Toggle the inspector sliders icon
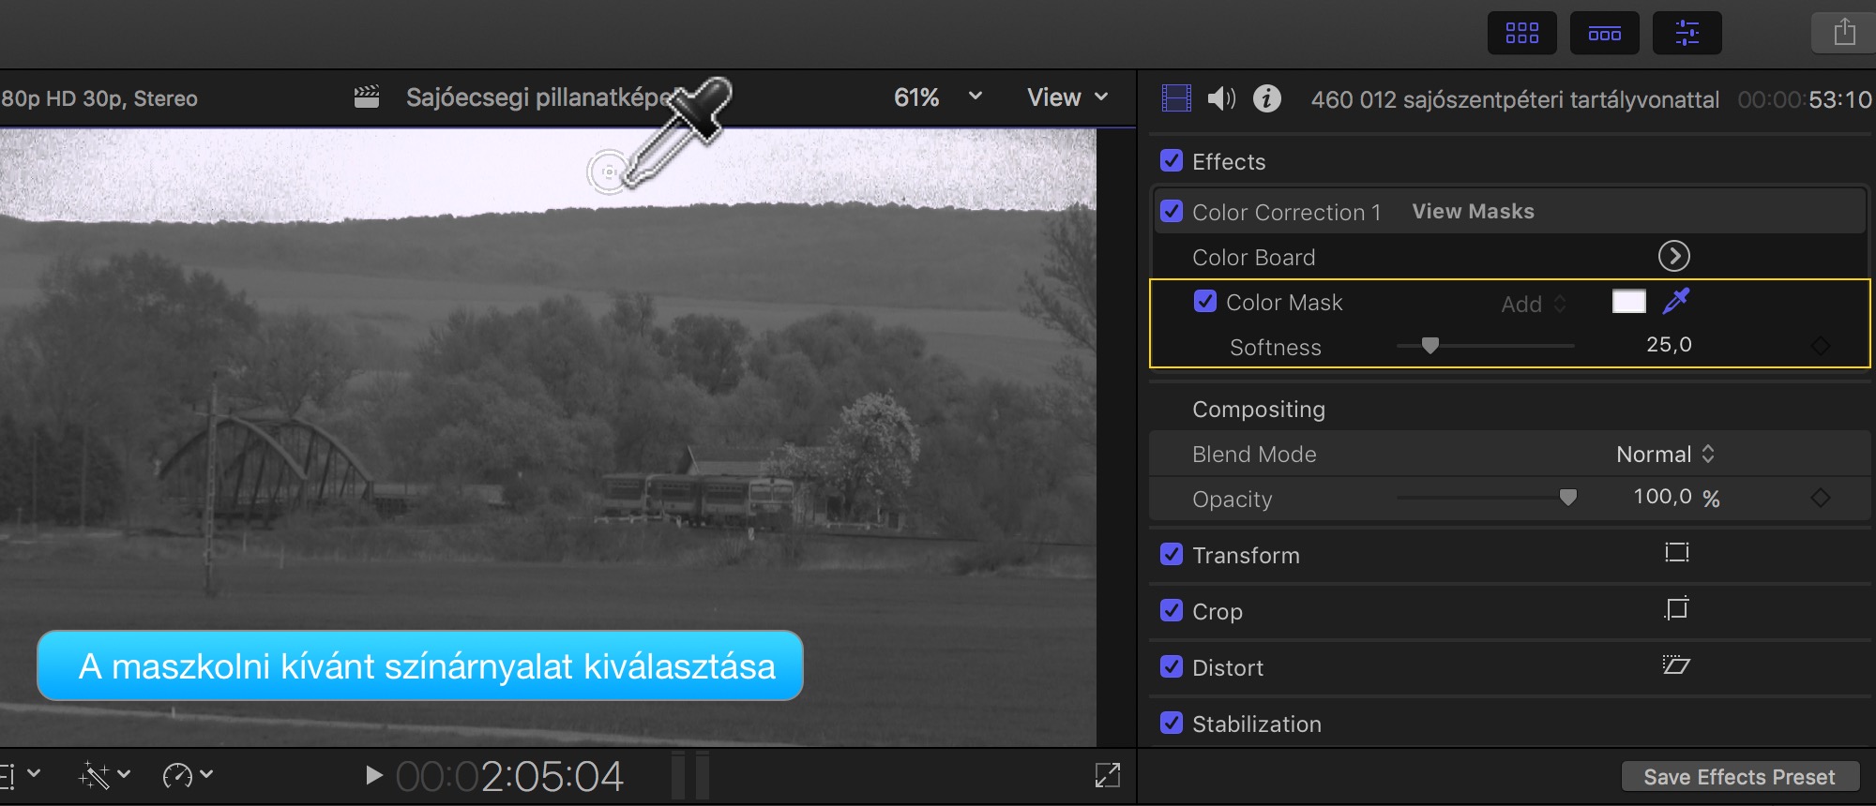 tap(1687, 33)
